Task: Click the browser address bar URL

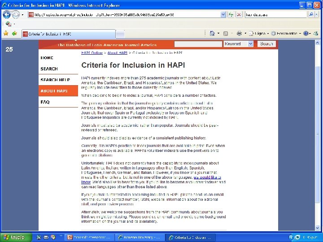Action: pos(127,15)
